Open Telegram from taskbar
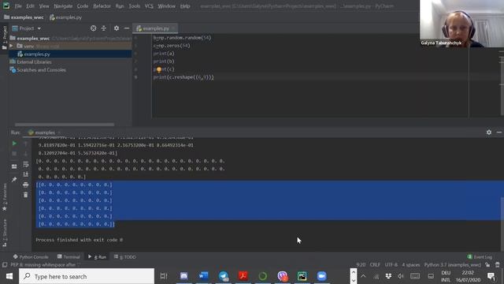Screen dimensions: 504x284 (x=223, y=276)
